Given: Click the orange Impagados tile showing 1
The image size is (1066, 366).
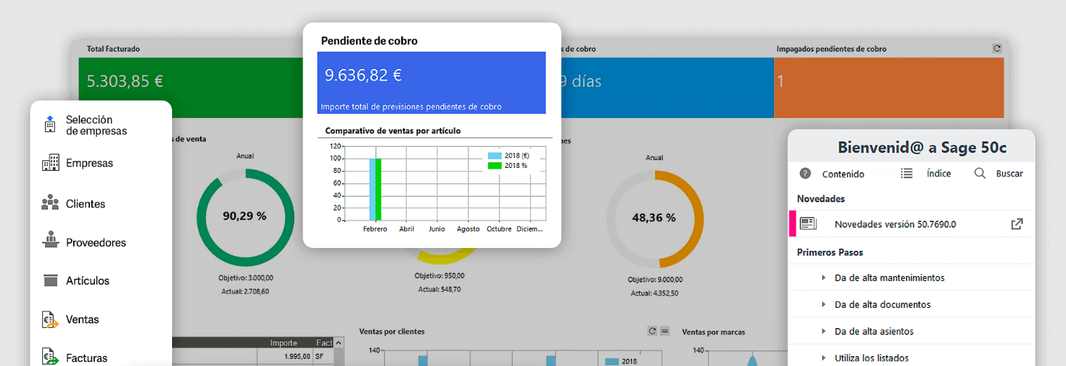Looking at the screenshot, I should (889, 88).
